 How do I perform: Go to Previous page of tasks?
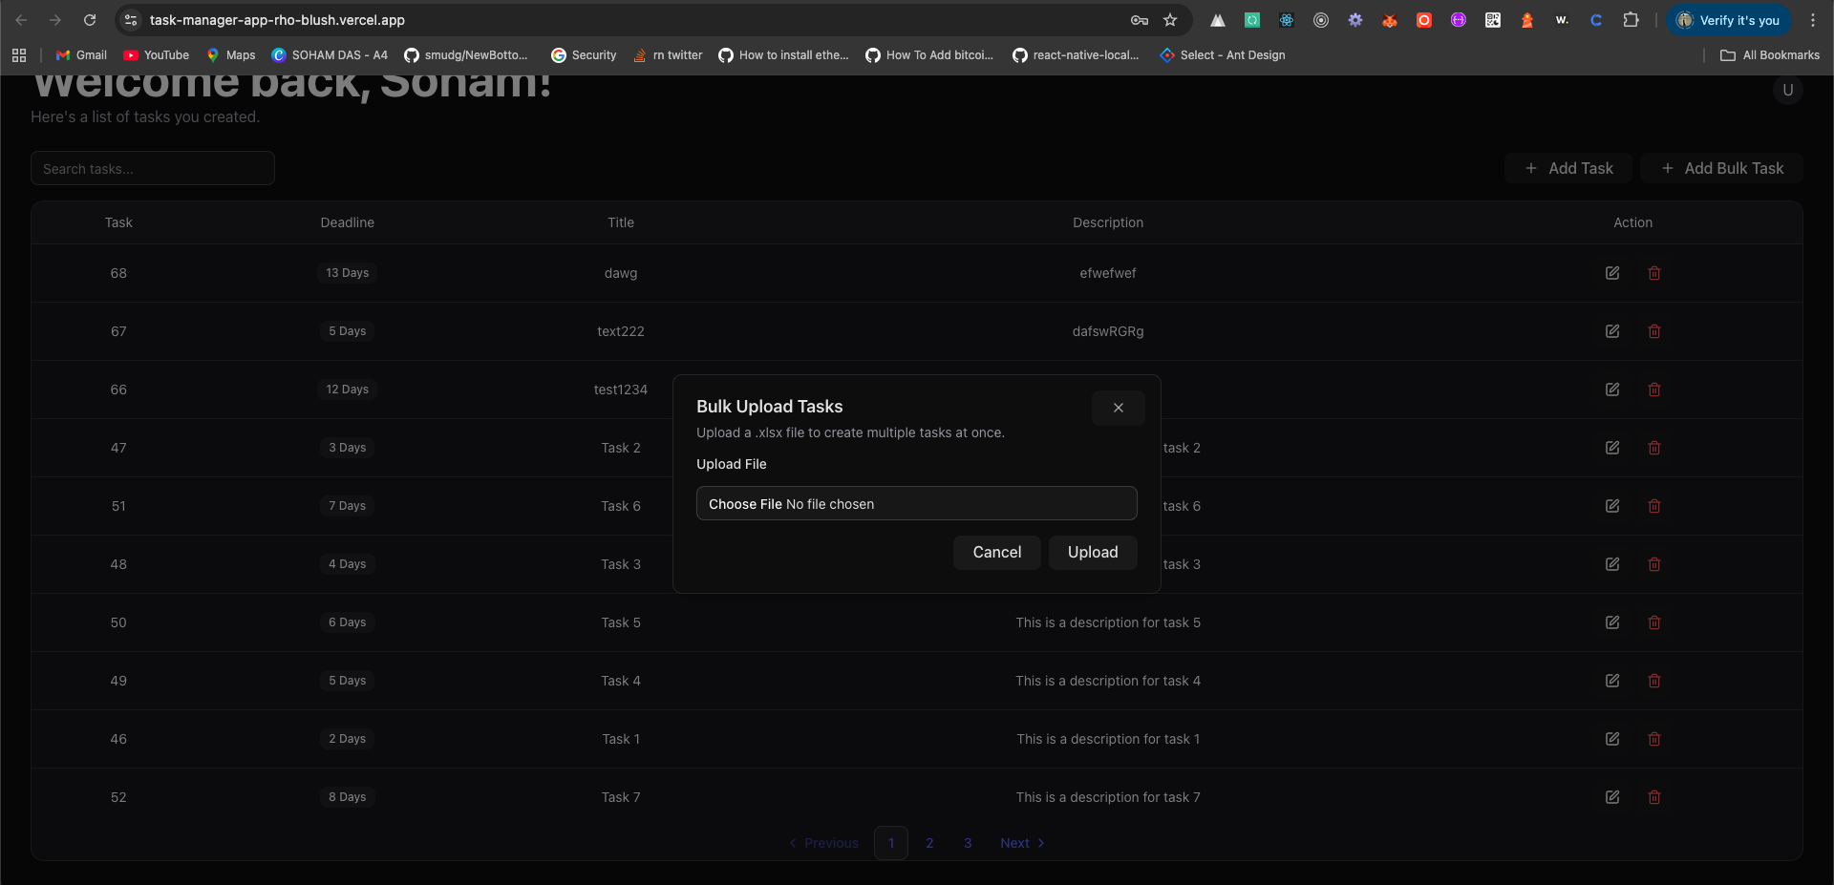(823, 843)
